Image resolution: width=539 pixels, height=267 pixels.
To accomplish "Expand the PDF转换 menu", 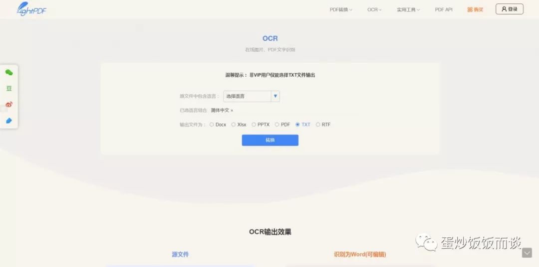I will click(341, 9).
